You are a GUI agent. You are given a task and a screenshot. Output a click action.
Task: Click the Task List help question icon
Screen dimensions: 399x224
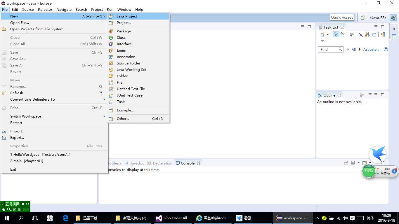[386, 50]
